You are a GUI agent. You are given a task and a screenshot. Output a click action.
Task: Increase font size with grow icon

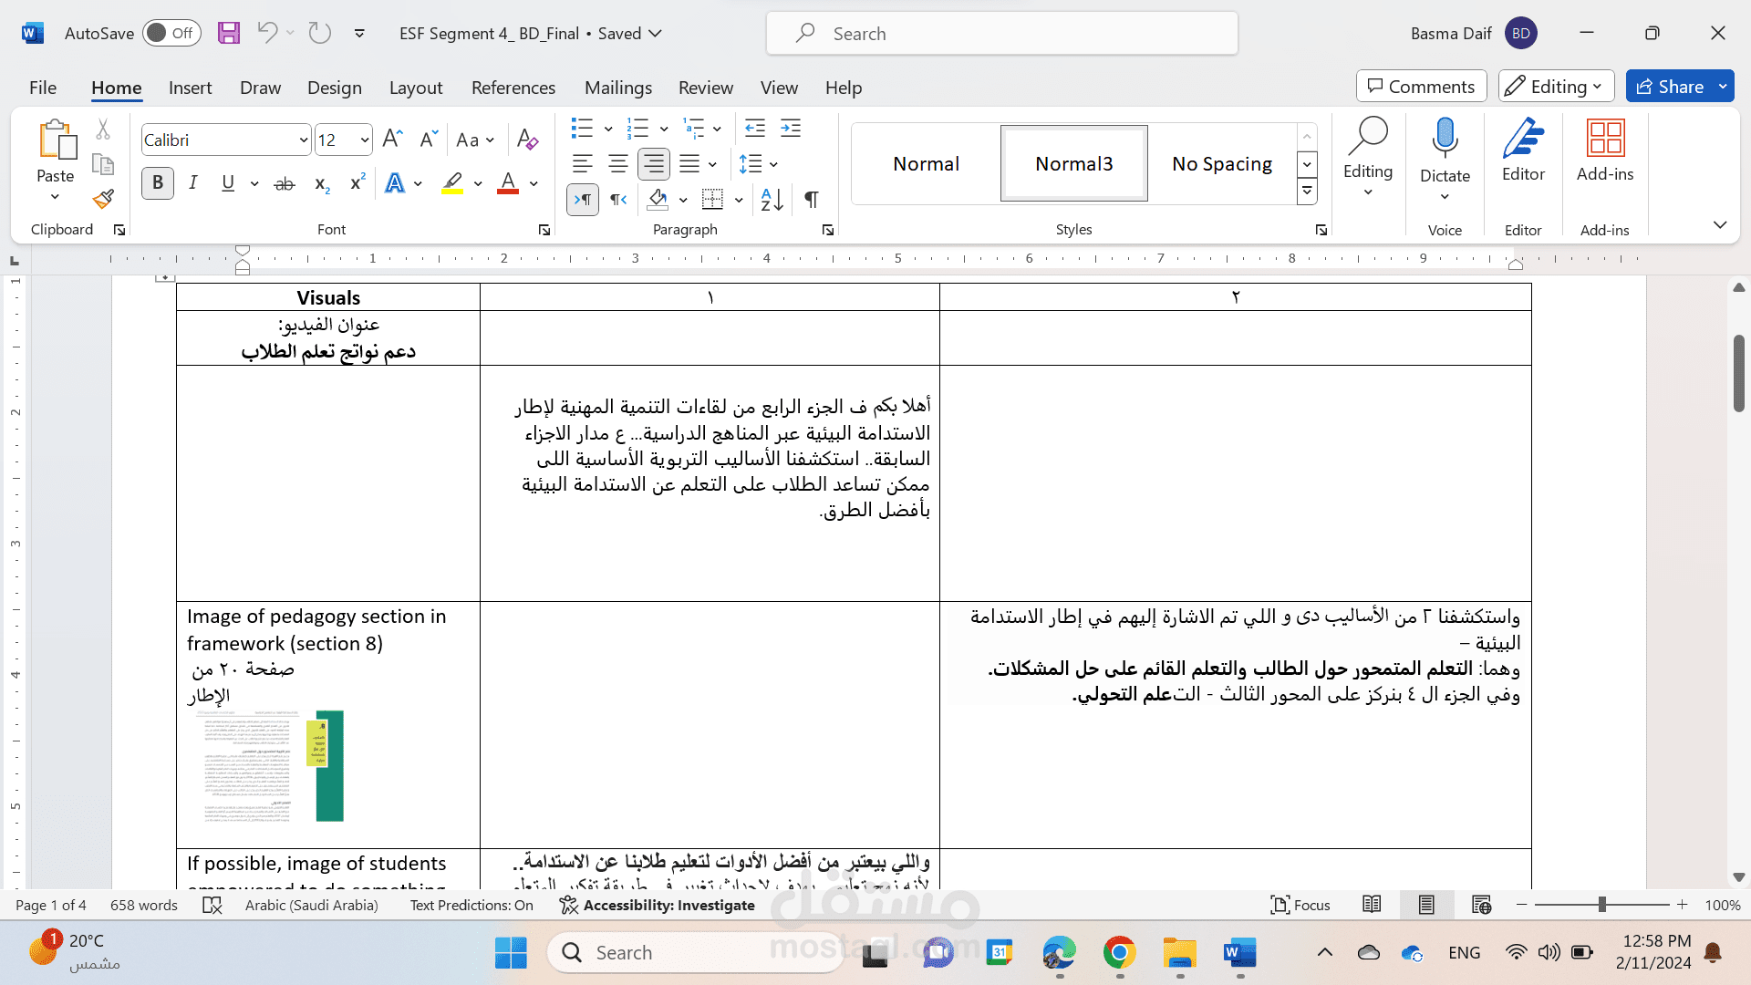(x=392, y=139)
